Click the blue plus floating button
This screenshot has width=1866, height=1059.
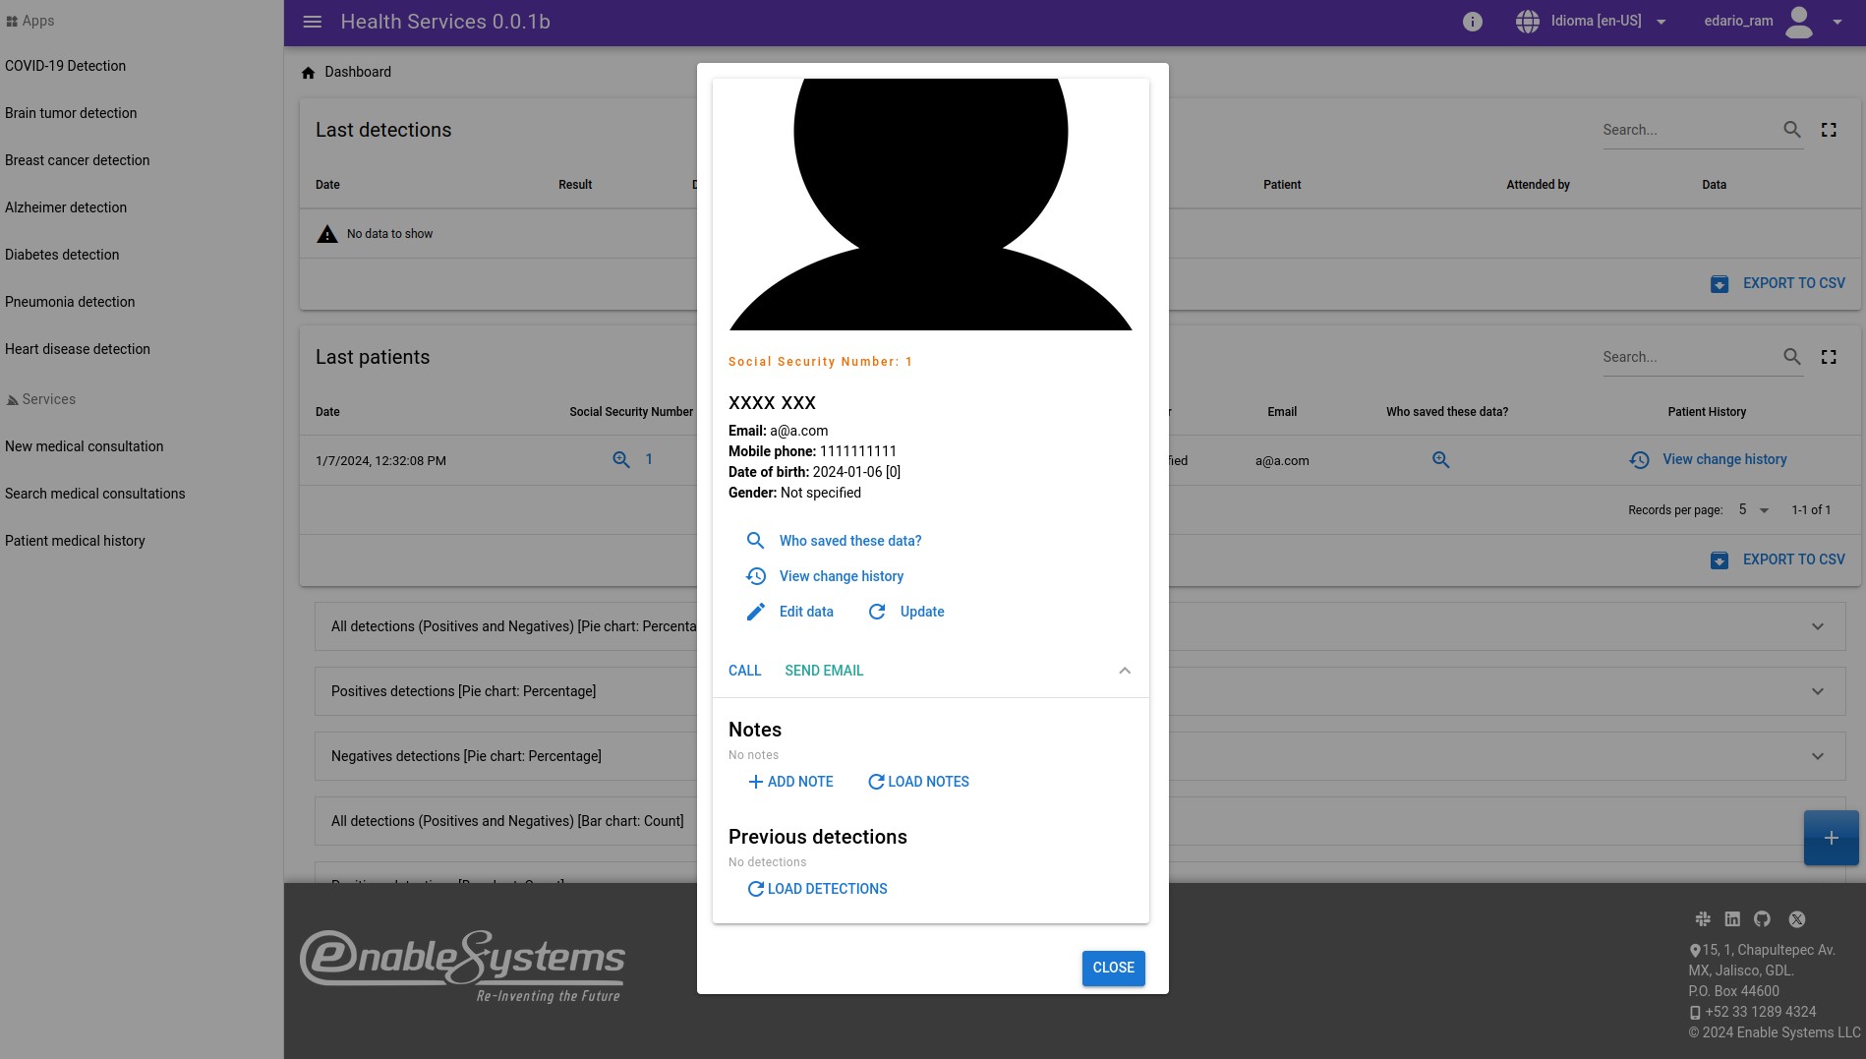click(1831, 838)
